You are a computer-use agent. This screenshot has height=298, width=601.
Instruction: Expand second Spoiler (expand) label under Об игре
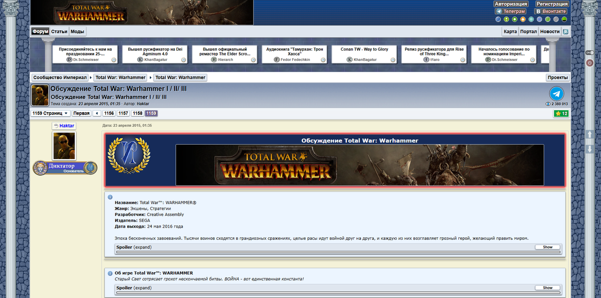(134, 288)
